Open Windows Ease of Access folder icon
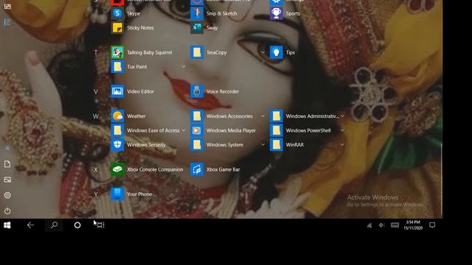Screen dimensions: 472x265 click(x=117, y=130)
